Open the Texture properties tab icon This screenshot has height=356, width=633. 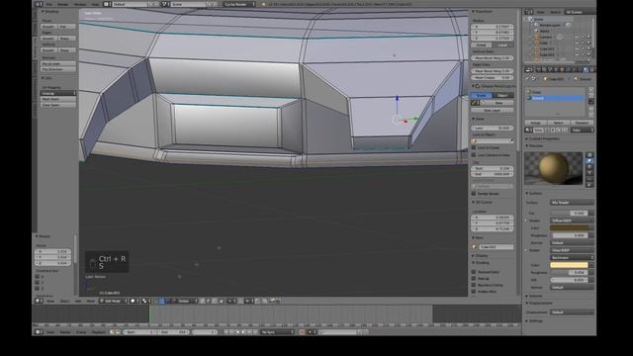click(591, 70)
